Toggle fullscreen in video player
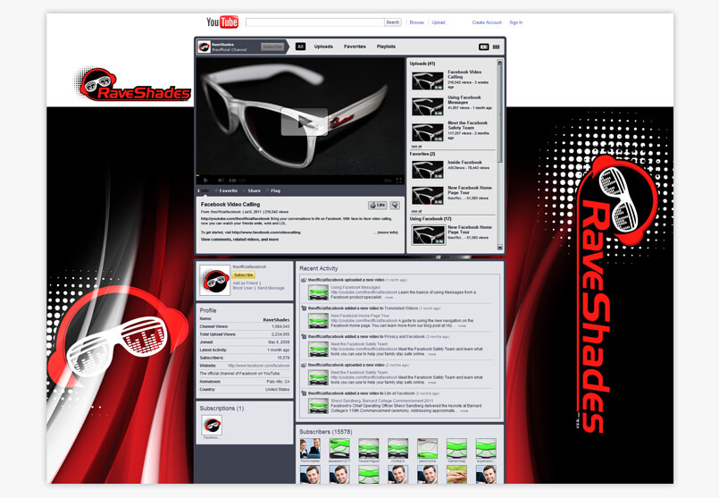The height and width of the screenshot is (498, 719). [398, 181]
